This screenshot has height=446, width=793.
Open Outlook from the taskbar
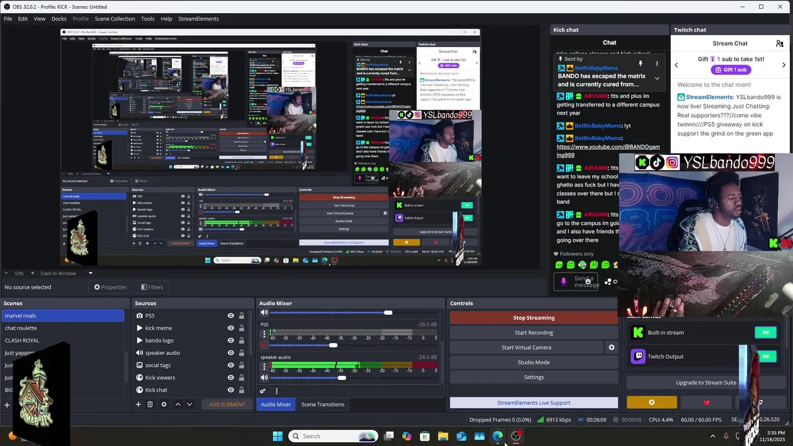(x=461, y=436)
